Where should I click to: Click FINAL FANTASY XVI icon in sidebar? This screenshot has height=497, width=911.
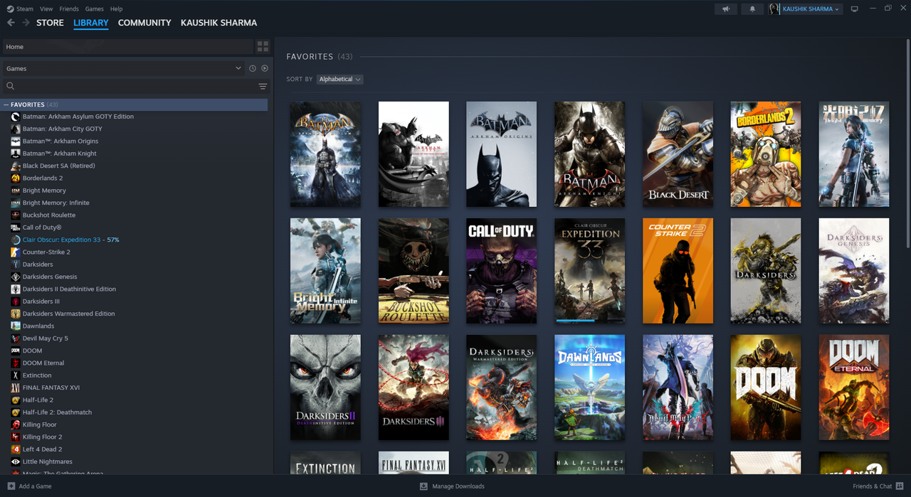pyautogui.click(x=16, y=388)
